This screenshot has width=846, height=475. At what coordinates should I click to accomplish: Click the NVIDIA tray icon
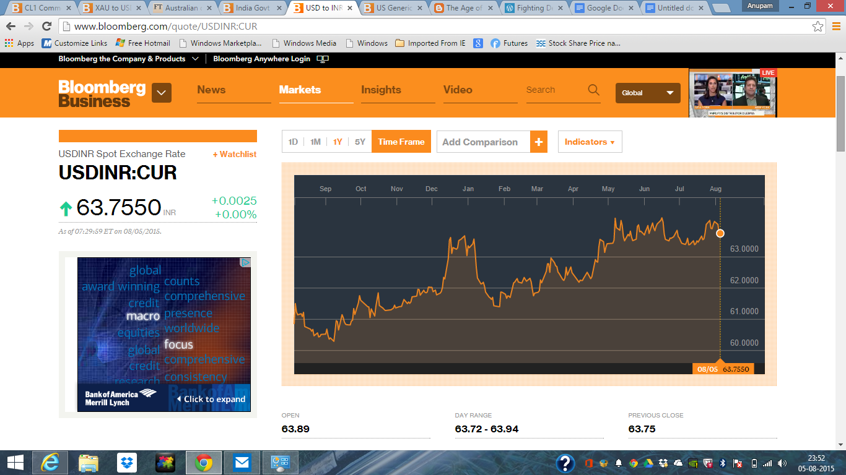[693, 463]
